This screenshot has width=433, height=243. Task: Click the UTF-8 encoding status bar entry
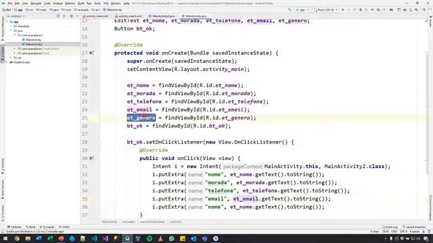pos(403,232)
